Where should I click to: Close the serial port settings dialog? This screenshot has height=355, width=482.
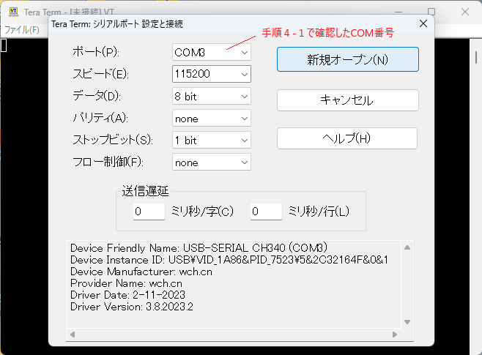click(x=423, y=23)
